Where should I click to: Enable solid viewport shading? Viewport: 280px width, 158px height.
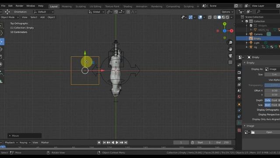point(219,17)
